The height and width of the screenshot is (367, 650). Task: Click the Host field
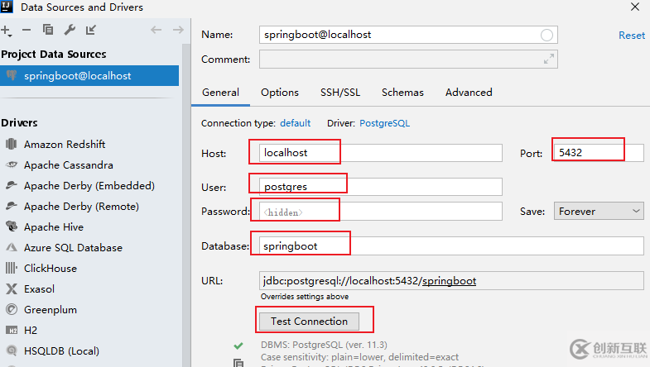[381, 153]
